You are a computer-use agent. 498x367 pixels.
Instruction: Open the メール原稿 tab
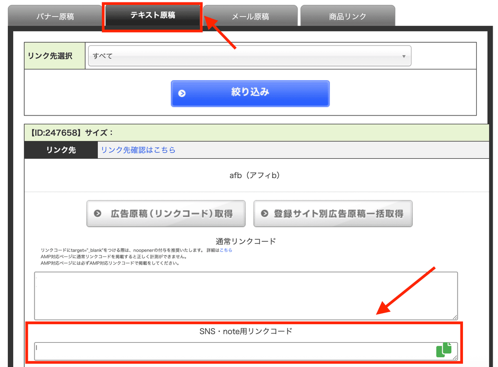(250, 16)
